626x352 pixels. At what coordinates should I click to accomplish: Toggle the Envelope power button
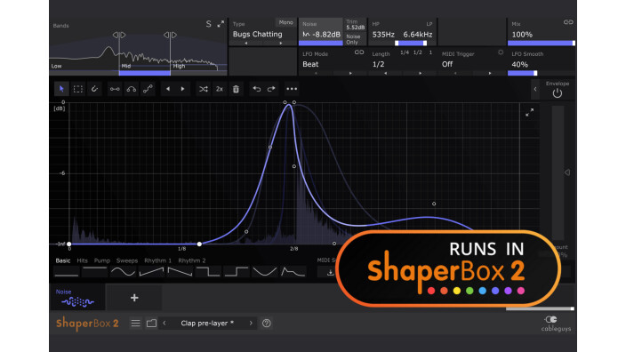(x=558, y=93)
